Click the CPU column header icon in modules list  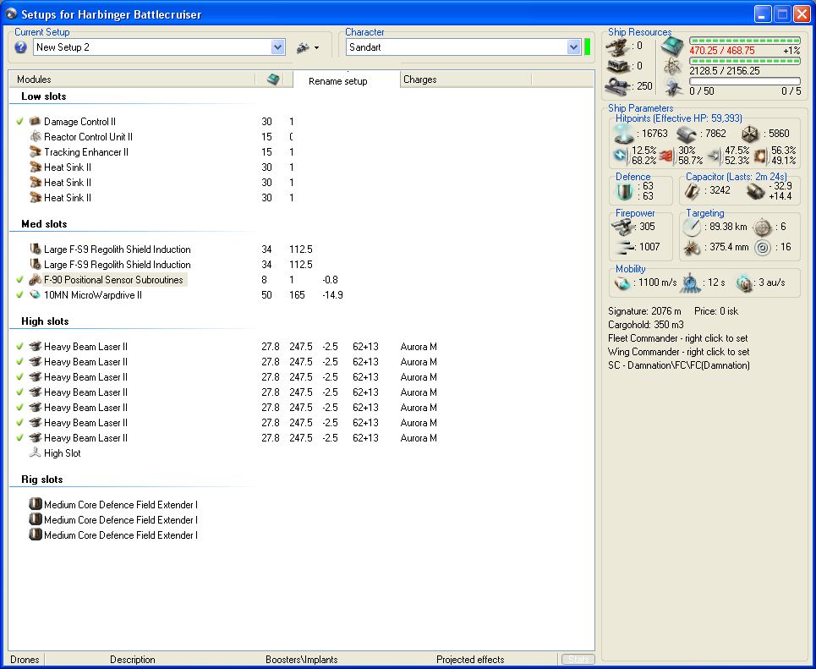(273, 80)
